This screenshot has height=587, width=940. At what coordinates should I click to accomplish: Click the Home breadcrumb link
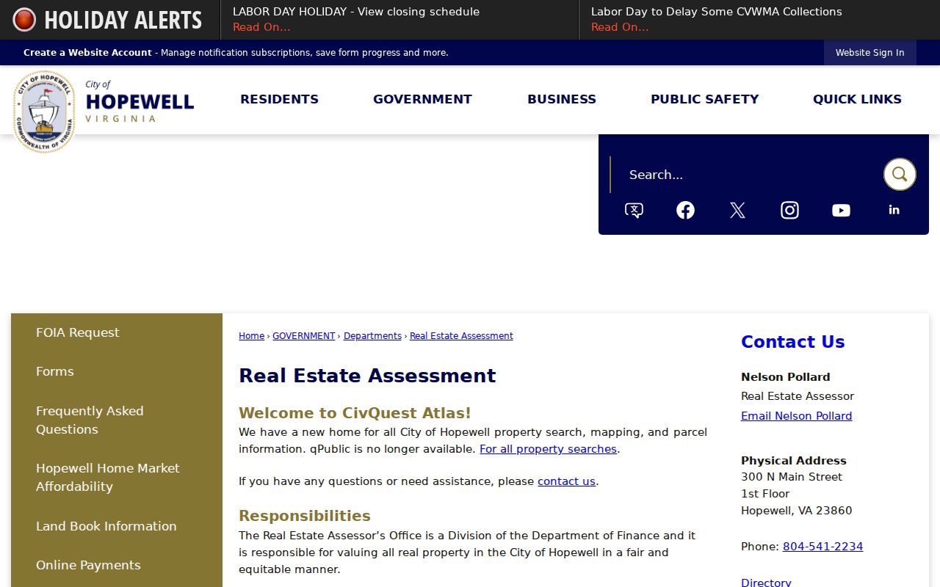(251, 336)
